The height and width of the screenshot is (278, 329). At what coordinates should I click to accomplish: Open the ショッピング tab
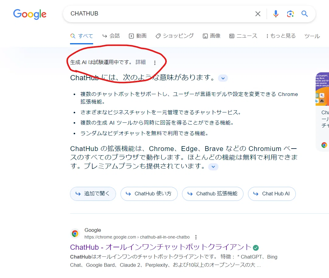coord(175,36)
